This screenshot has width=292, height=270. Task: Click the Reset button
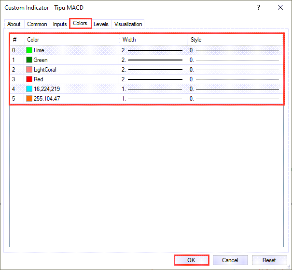(269, 260)
